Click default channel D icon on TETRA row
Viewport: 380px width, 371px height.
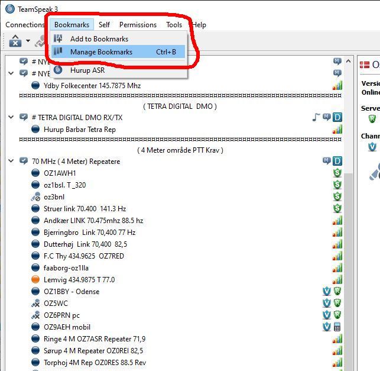(337, 117)
